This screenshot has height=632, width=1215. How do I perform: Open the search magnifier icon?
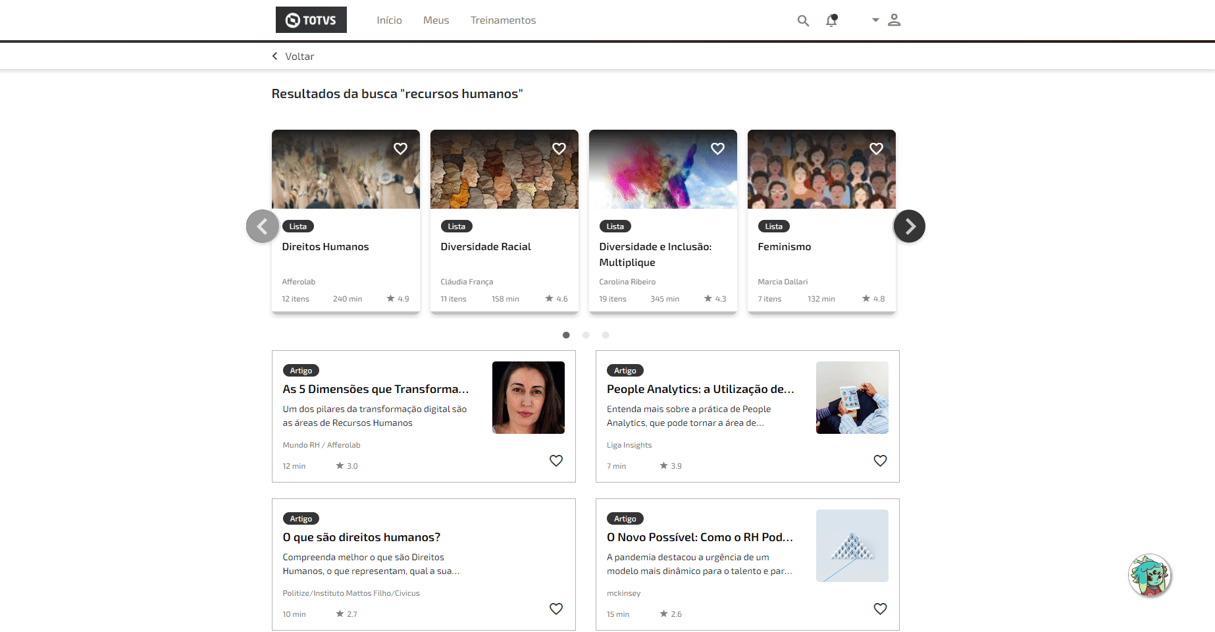click(x=803, y=20)
